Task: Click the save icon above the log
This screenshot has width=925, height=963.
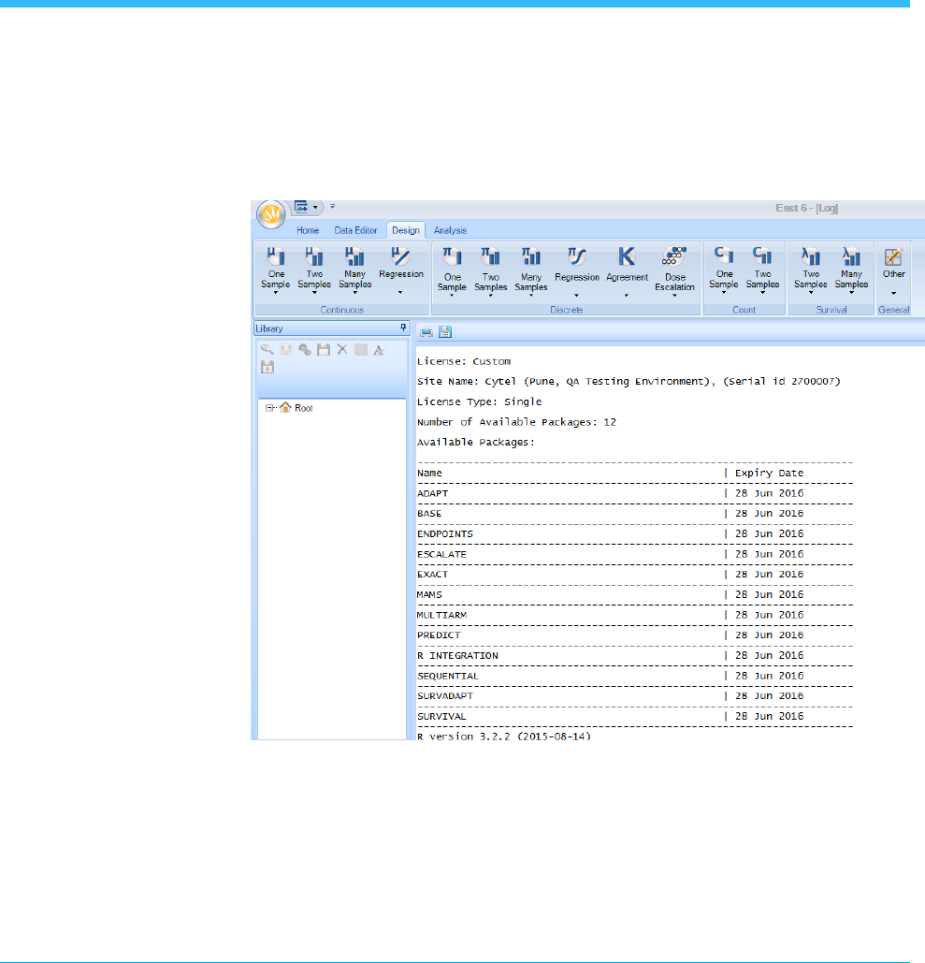Action: tap(445, 332)
